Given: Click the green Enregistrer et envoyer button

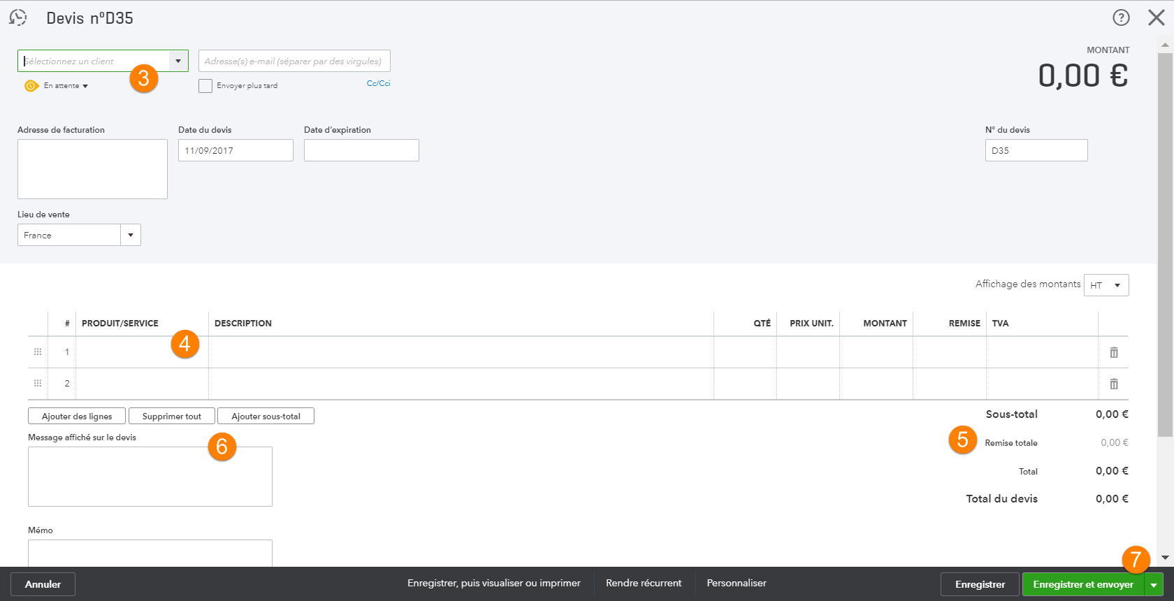Looking at the screenshot, I should pyautogui.click(x=1083, y=584).
